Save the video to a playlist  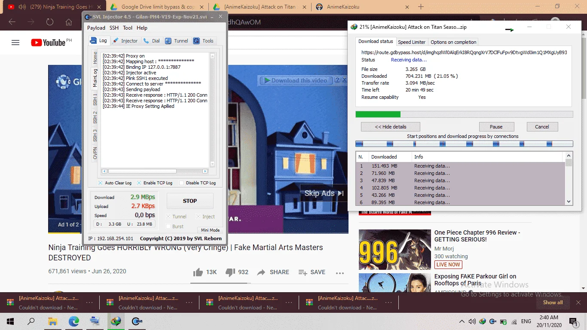312,272
